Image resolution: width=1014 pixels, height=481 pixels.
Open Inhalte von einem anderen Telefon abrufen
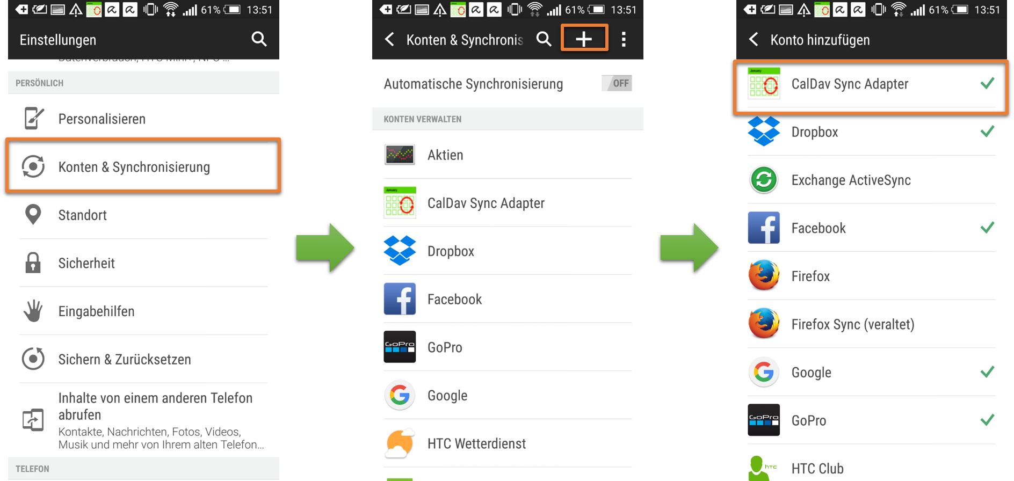coord(143,420)
